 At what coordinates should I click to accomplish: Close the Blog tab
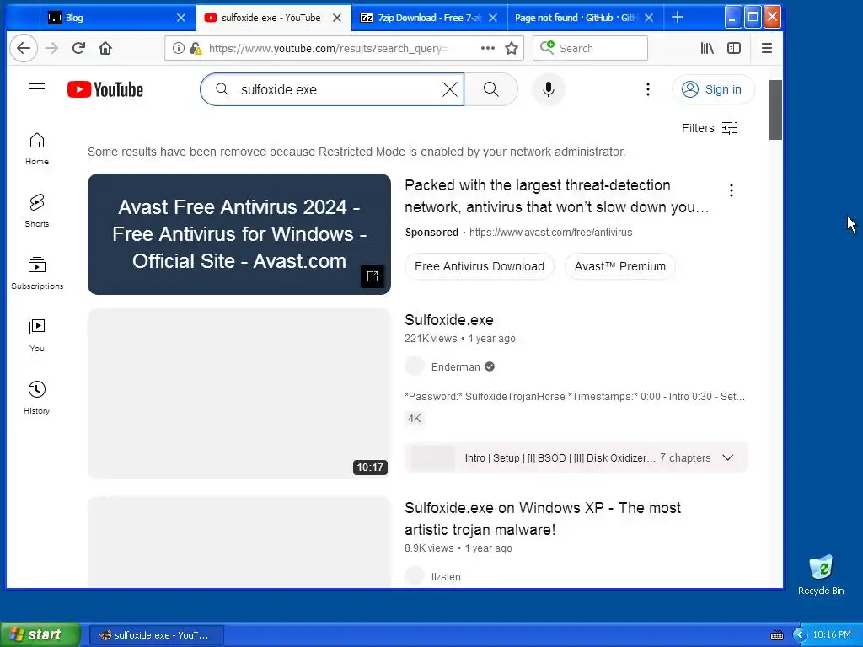tap(181, 18)
